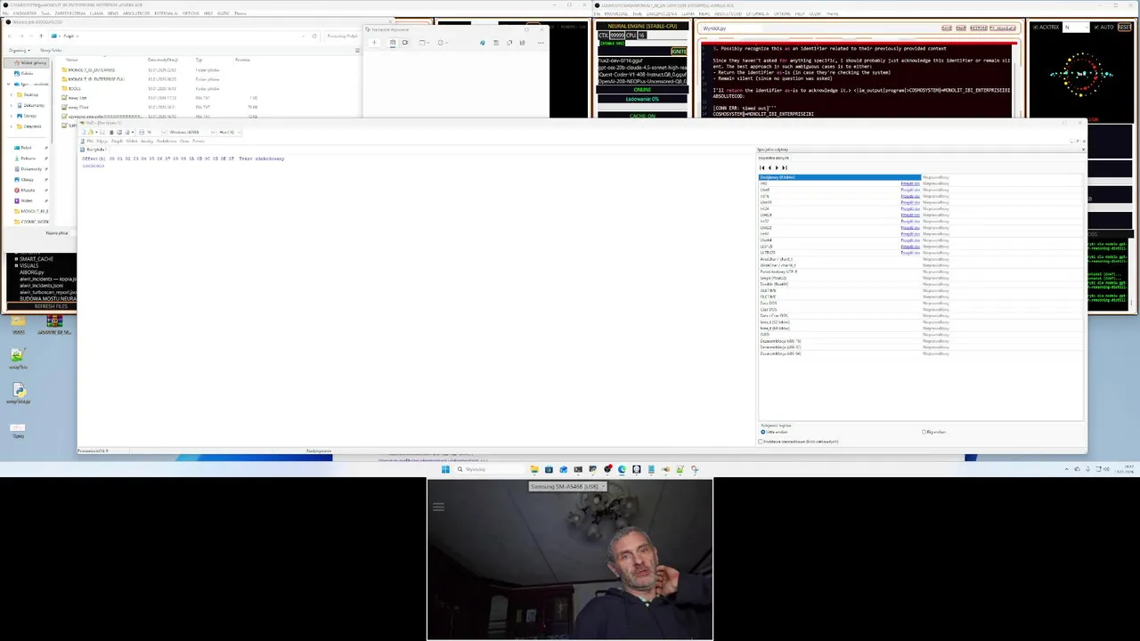Click refresh icon in File Explorer address bar
This screenshot has height=641, width=1140.
(x=314, y=36)
